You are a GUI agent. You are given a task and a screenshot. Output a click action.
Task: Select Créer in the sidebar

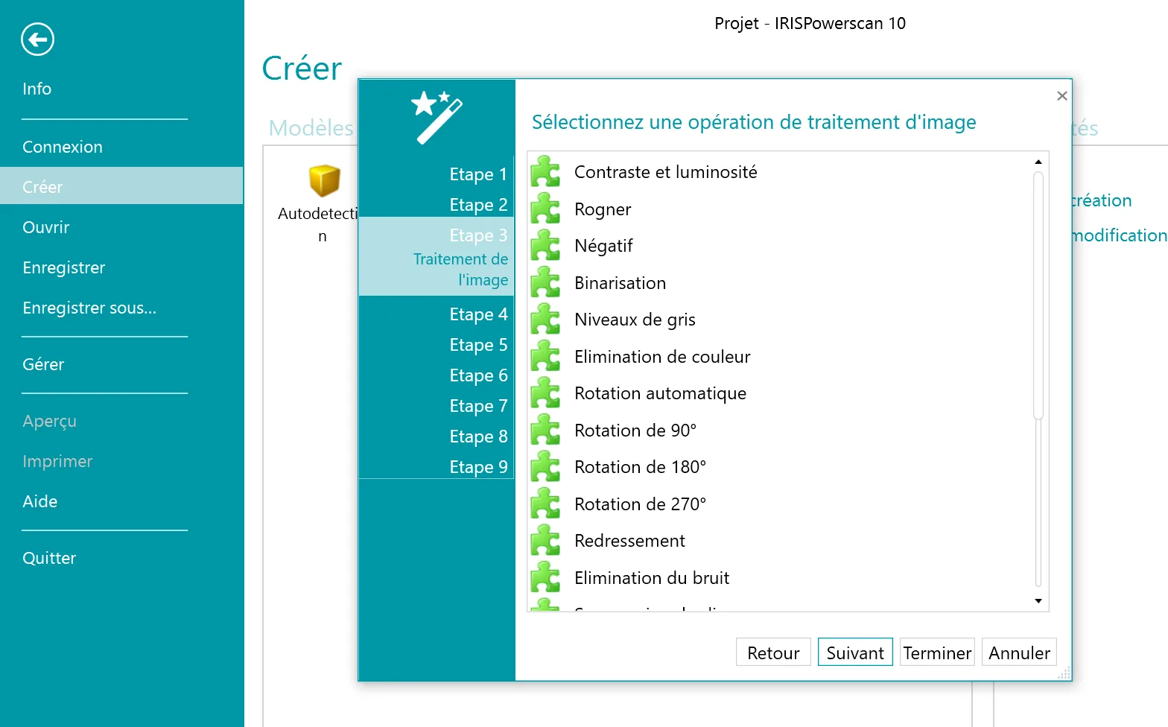pos(121,186)
